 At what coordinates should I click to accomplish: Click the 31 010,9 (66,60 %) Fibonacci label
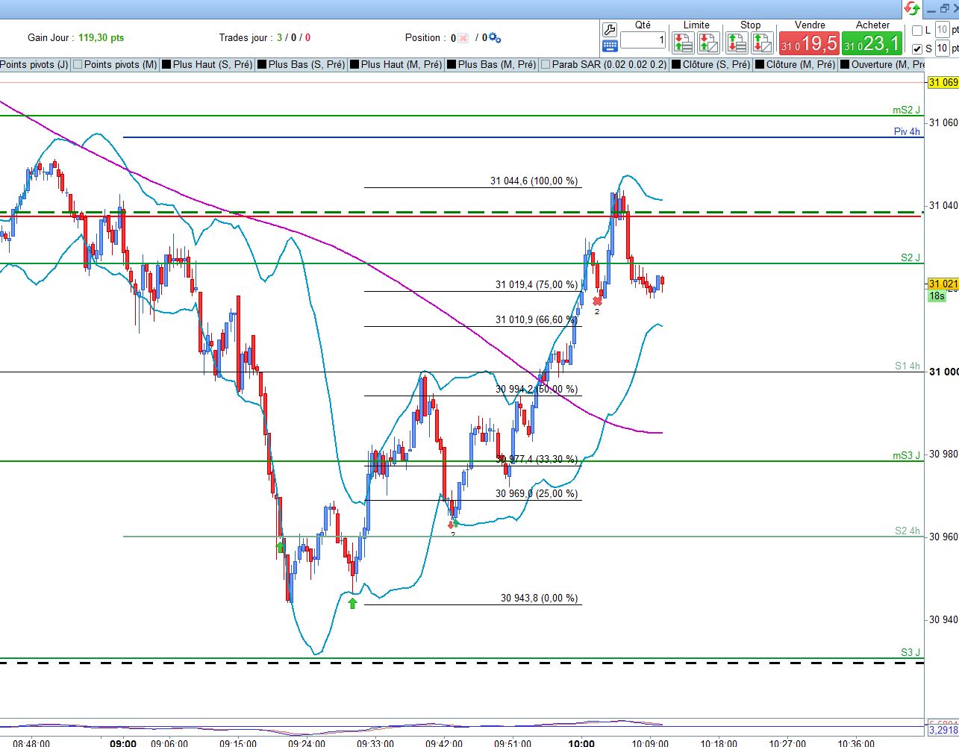pyautogui.click(x=537, y=319)
